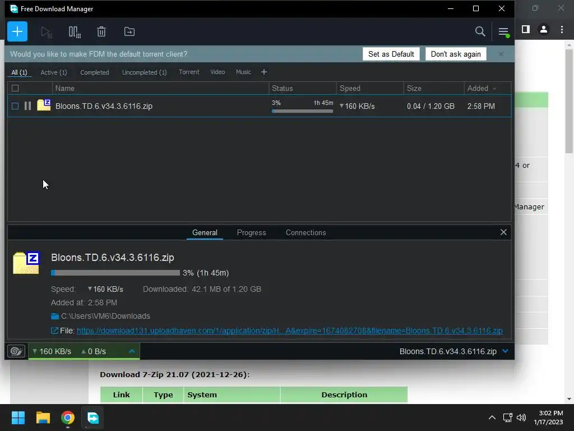Click the 160 KB/s download speed indicator
Image resolution: width=574 pixels, height=431 pixels.
(52, 351)
